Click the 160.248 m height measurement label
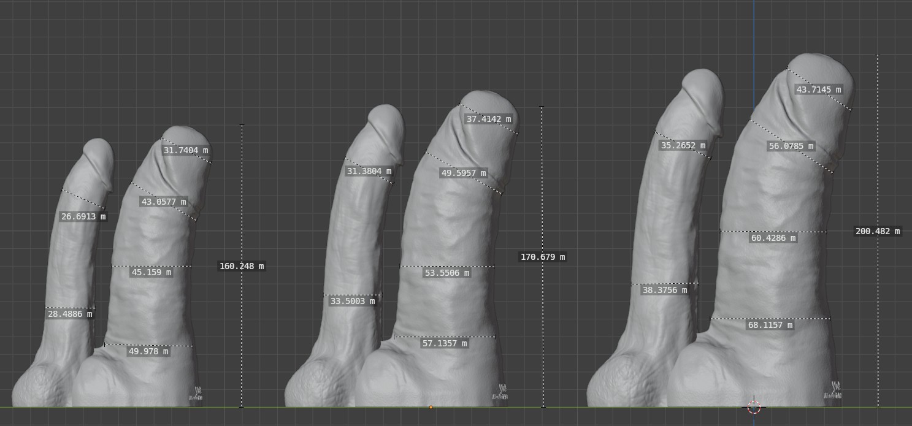 [x=242, y=266]
